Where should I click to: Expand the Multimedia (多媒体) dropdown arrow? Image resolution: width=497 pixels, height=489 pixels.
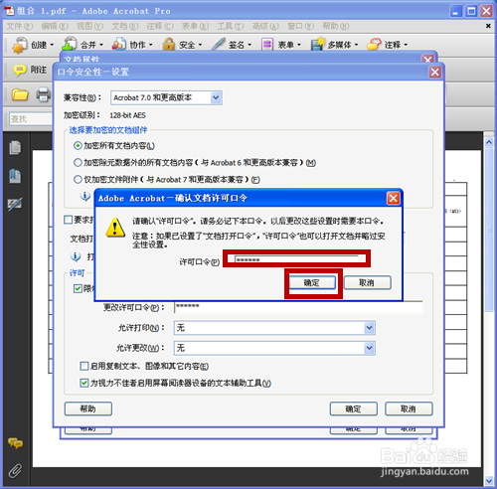point(356,45)
